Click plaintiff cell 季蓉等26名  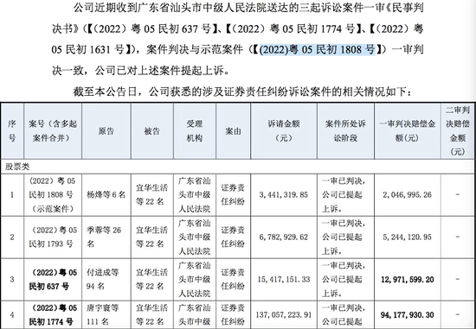(x=106, y=237)
